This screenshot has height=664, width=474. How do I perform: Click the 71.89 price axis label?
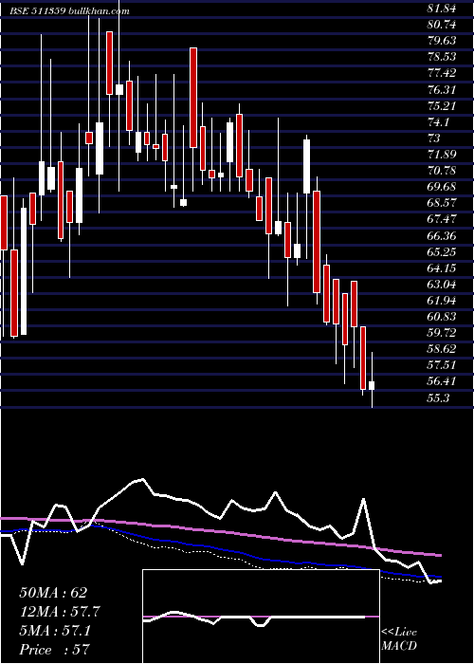442,154
